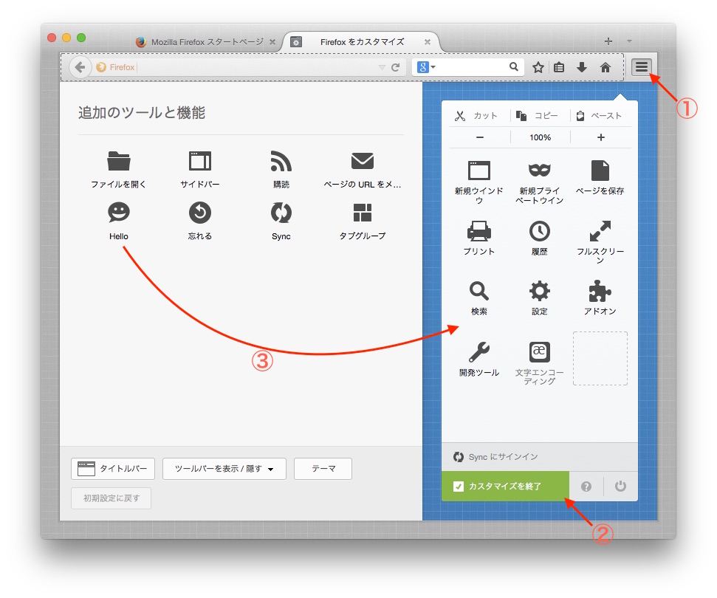Click コピー in the menu panel
This screenshot has width=717, height=598.
coord(540,116)
